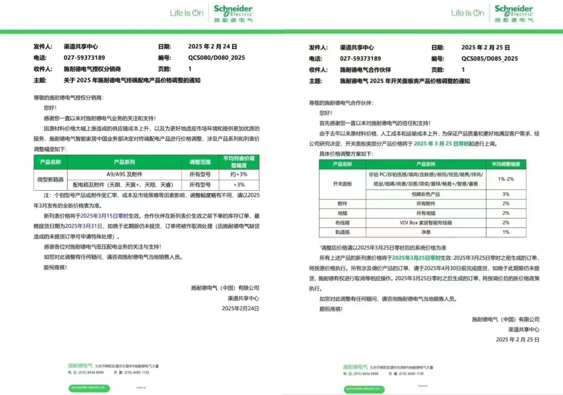Open the schneider-electric.cn green pill on the February 24 page
The width and height of the screenshot is (563, 395).
click(89, 388)
